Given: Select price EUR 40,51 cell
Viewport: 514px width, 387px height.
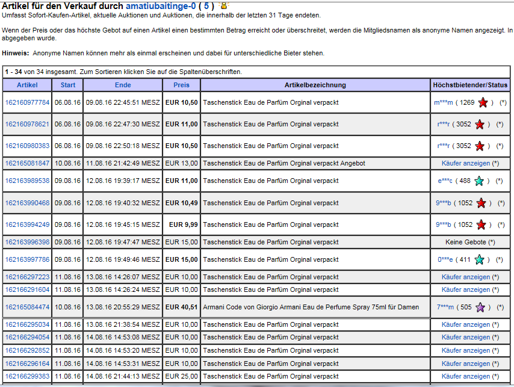Looking at the screenshot, I should tap(181, 307).
